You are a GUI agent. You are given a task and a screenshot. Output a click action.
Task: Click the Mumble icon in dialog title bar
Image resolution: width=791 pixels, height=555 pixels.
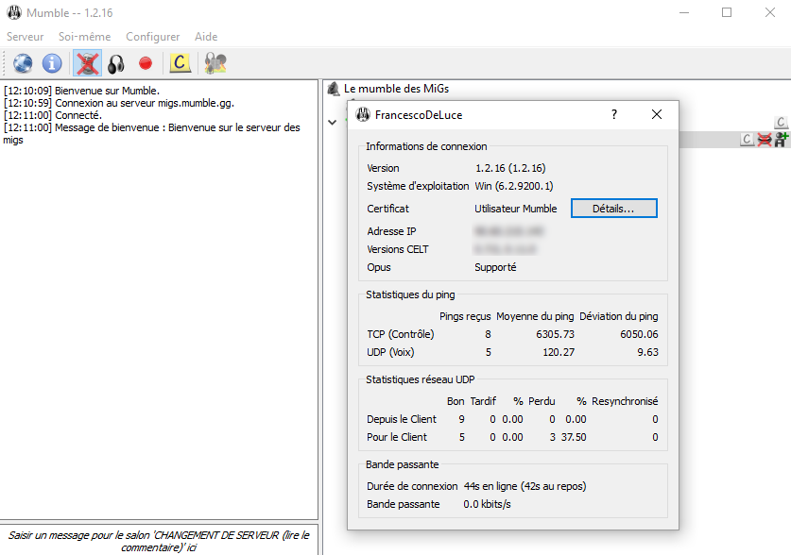click(363, 115)
